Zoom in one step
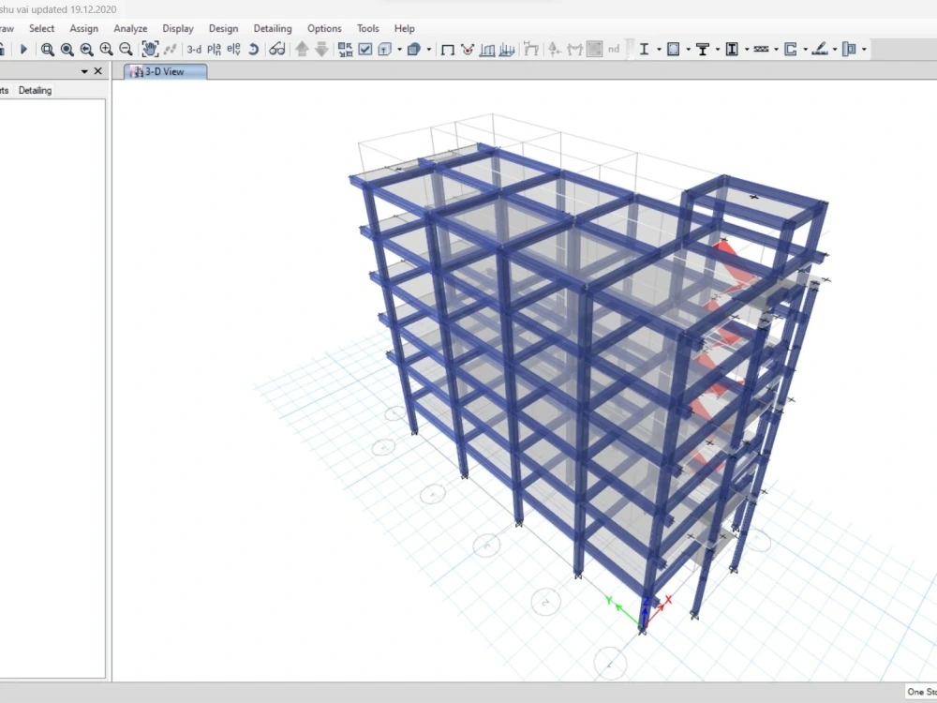 (105, 49)
